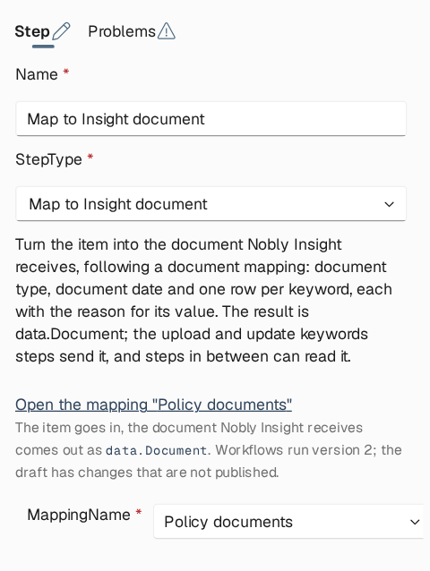Click the "Name" field label
Image resolution: width=430 pixels, height=571 pixels.
point(37,74)
